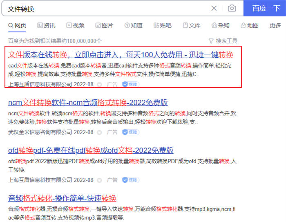Image resolution: width=286 pixels, height=222 pixels.
Task: Clear the search box with the X icon
Action: pos(214,8)
